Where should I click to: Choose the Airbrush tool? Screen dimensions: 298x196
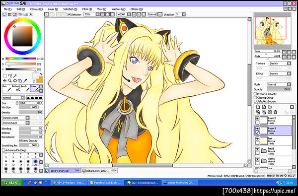coord(16,88)
